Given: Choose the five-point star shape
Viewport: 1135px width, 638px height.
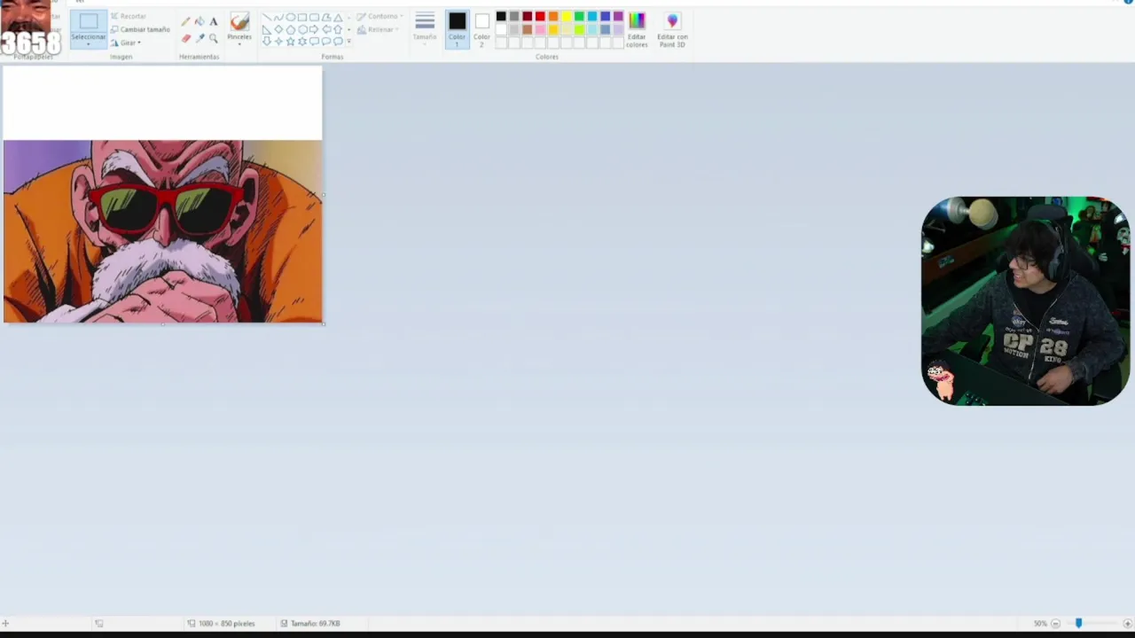Looking at the screenshot, I should tap(291, 42).
